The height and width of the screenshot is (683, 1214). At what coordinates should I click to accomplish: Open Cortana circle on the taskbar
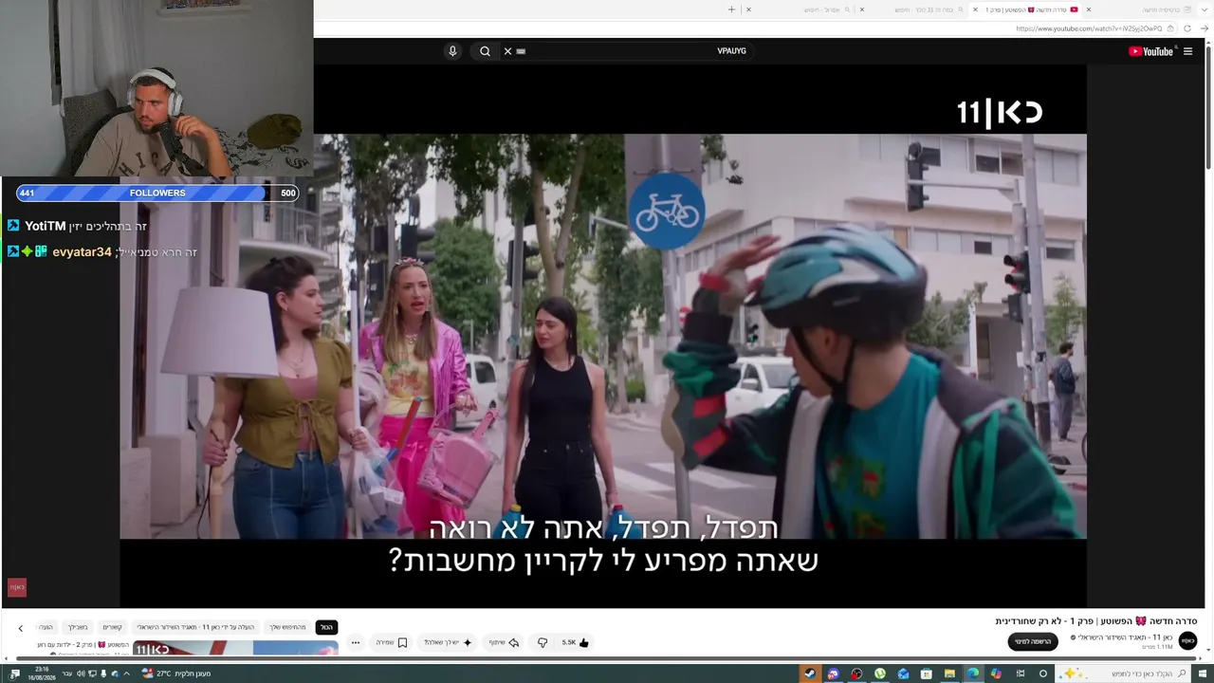tap(1043, 674)
